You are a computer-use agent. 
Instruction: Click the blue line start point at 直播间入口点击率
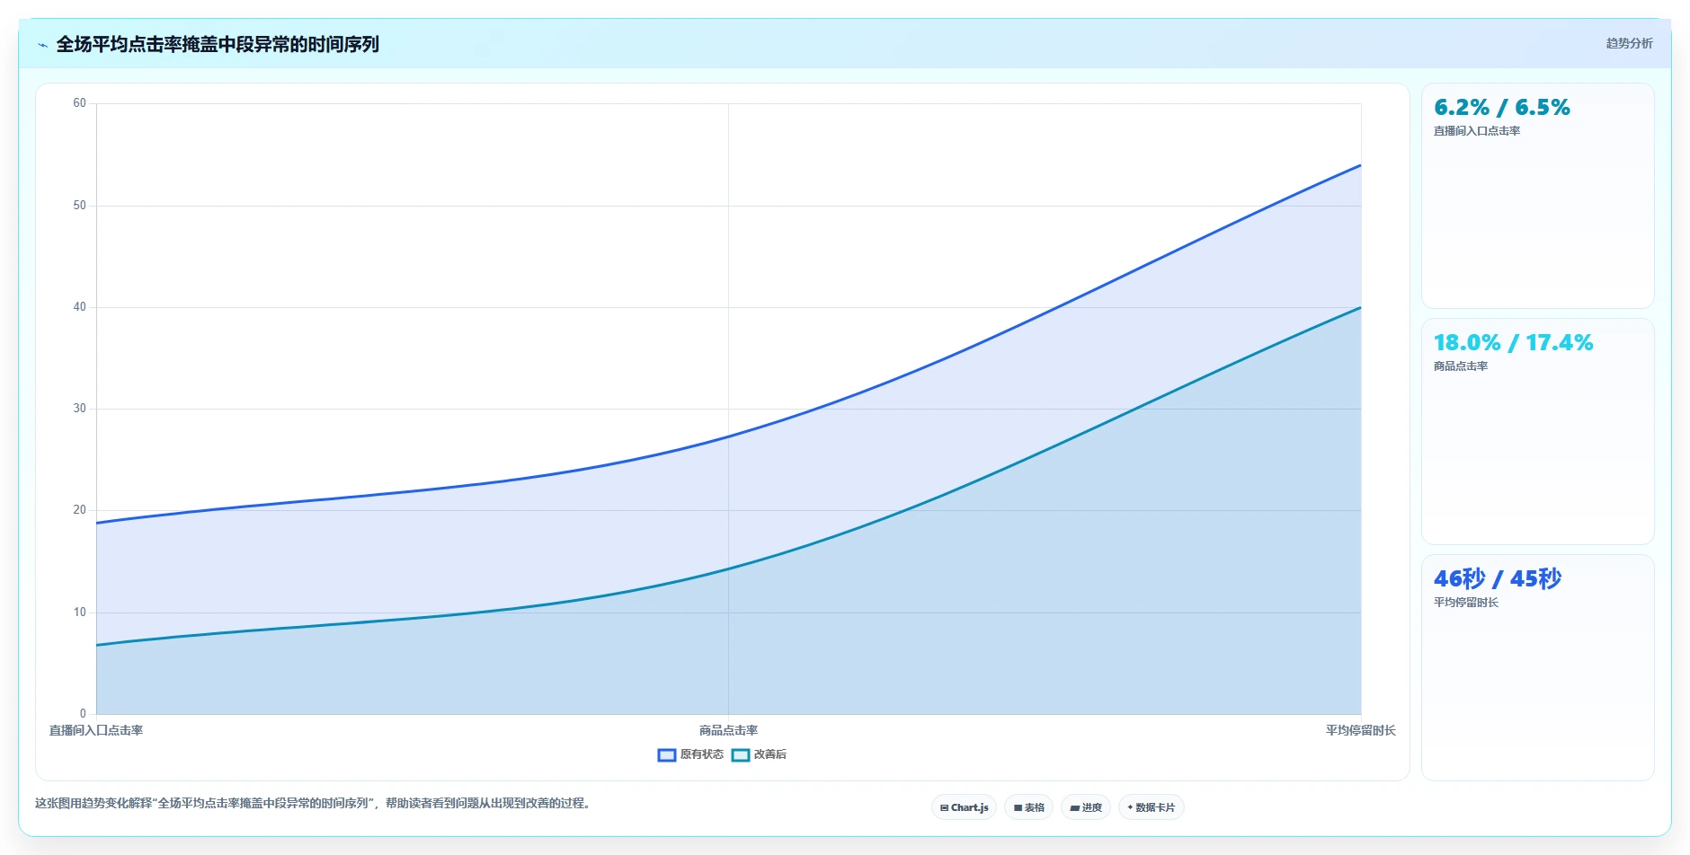[x=97, y=523]
